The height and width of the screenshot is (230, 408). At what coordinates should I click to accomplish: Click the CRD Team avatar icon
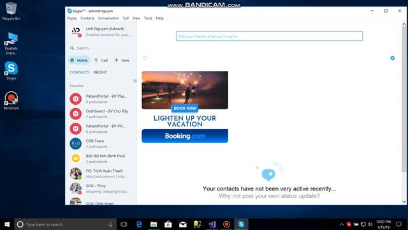(x=76, y=144)
